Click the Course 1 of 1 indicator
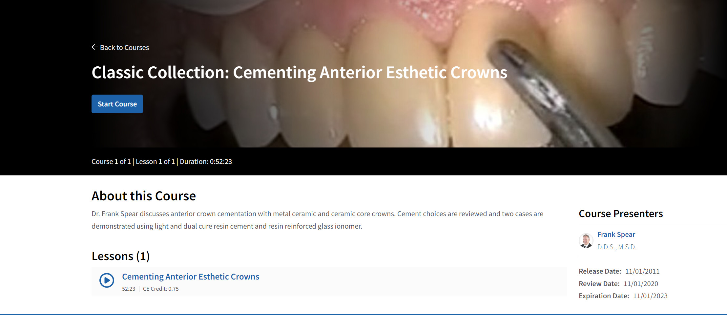The width and height of the screenshot is (727, 315). pos(111,162)
